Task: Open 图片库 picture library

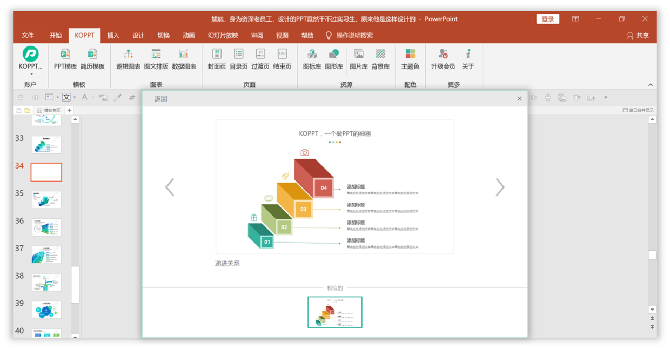Action: pyautogui.click(x=358, y=58)
